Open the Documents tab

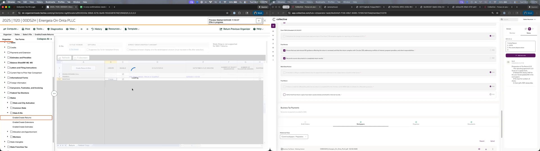(471, 123)
